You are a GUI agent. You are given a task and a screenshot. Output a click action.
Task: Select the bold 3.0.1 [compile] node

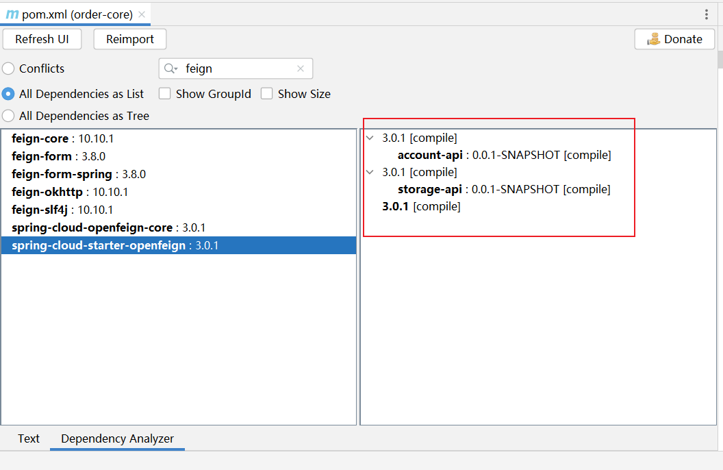coord(421,206)
